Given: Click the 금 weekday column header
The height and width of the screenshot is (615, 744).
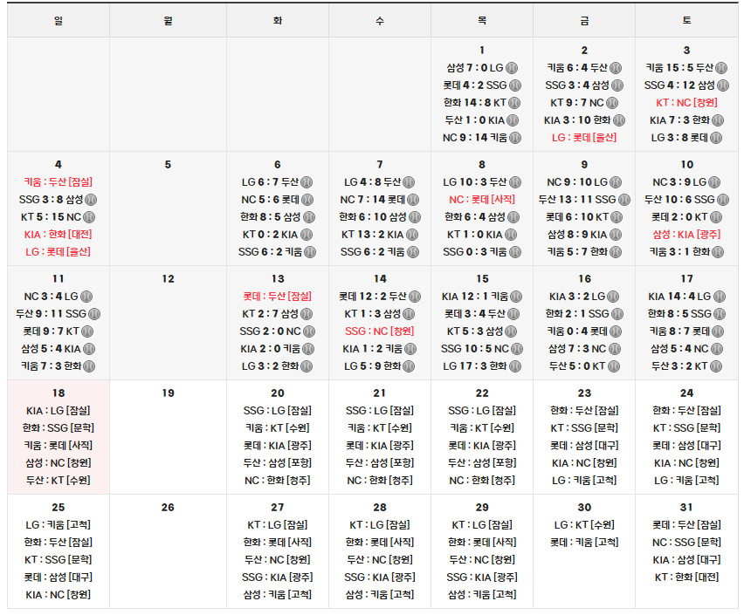Looking at the screenshot, I should [x=584, y=20].
